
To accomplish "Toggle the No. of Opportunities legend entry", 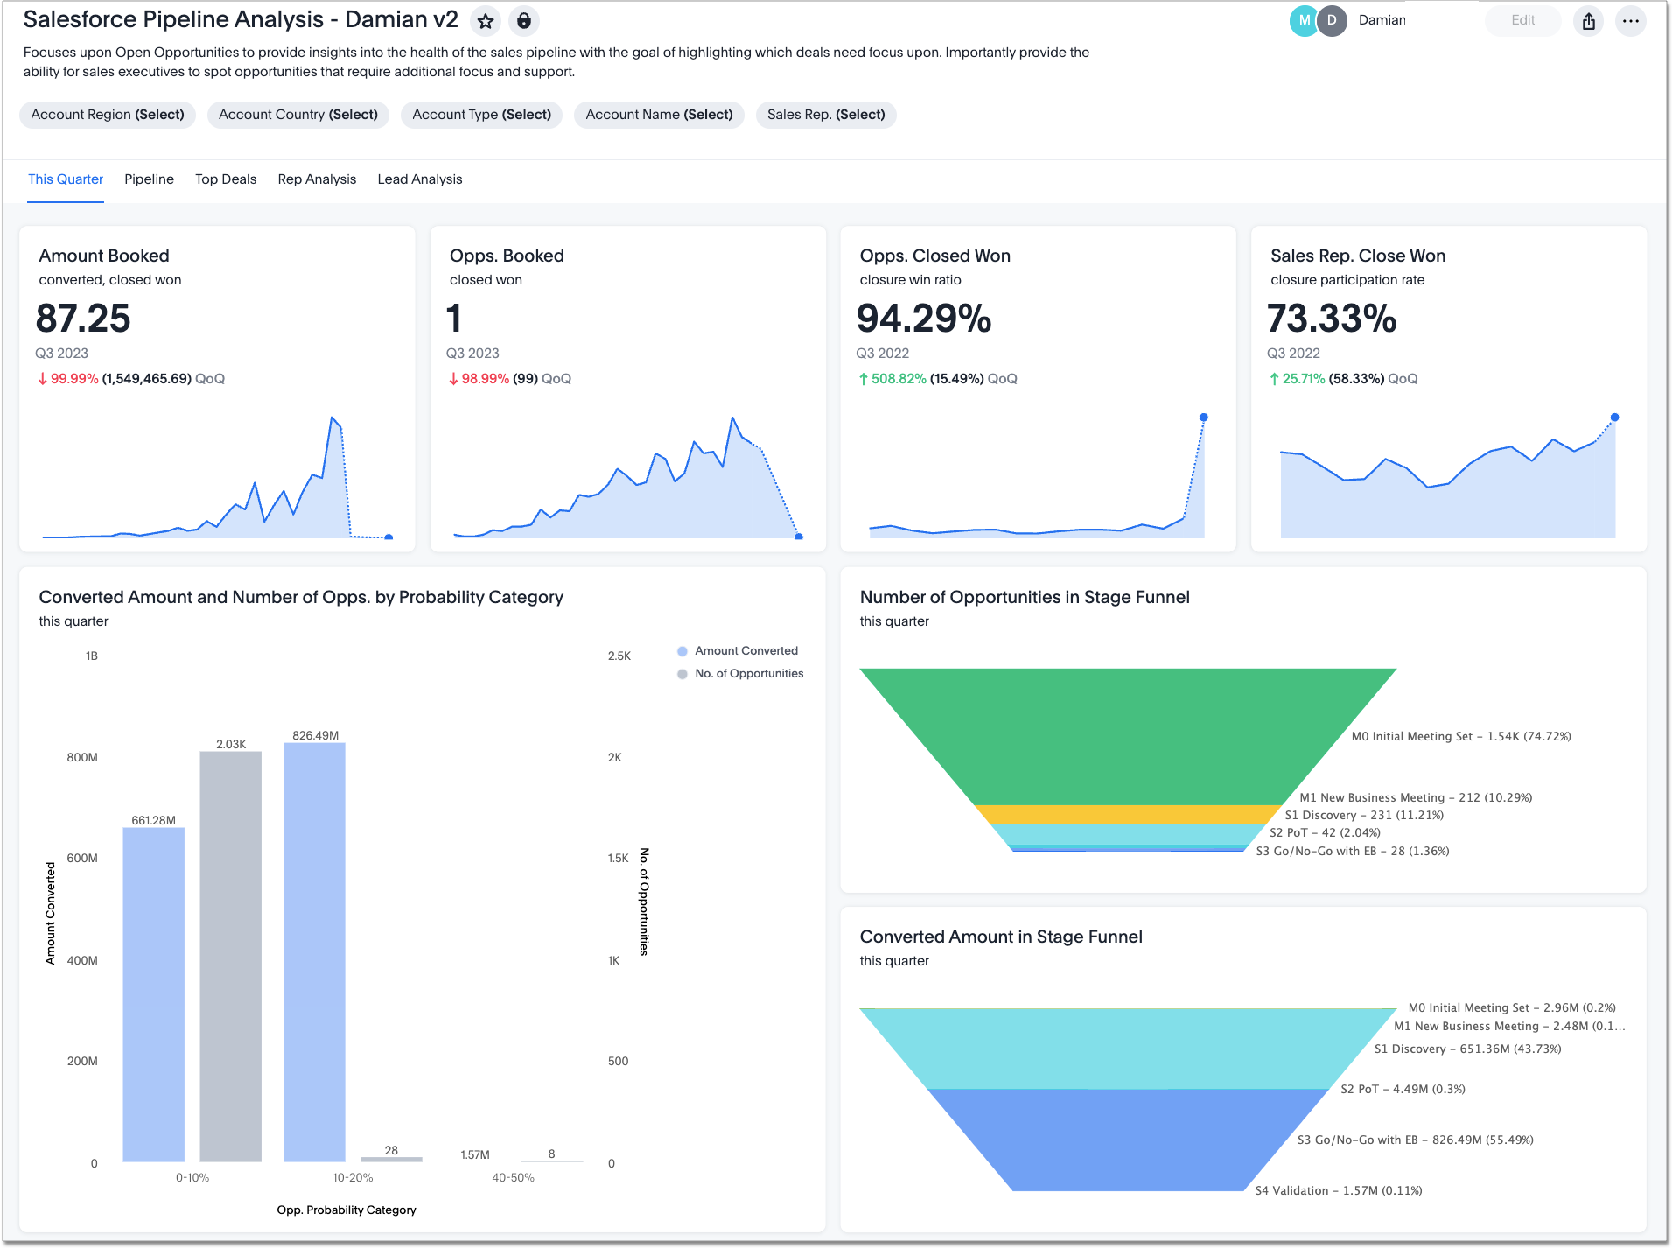I will [740, 674].
